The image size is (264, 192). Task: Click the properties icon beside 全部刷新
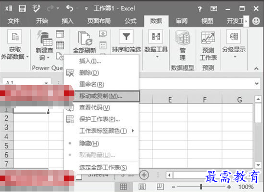pos(103,45)
